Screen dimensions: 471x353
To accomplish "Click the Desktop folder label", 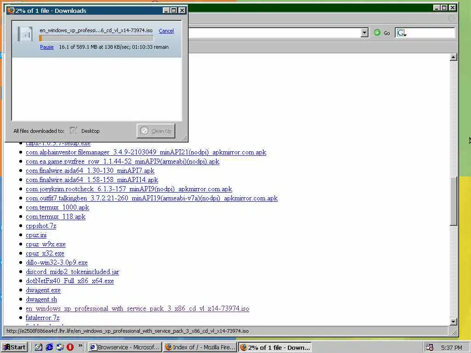I will click(x=91, y=131).
